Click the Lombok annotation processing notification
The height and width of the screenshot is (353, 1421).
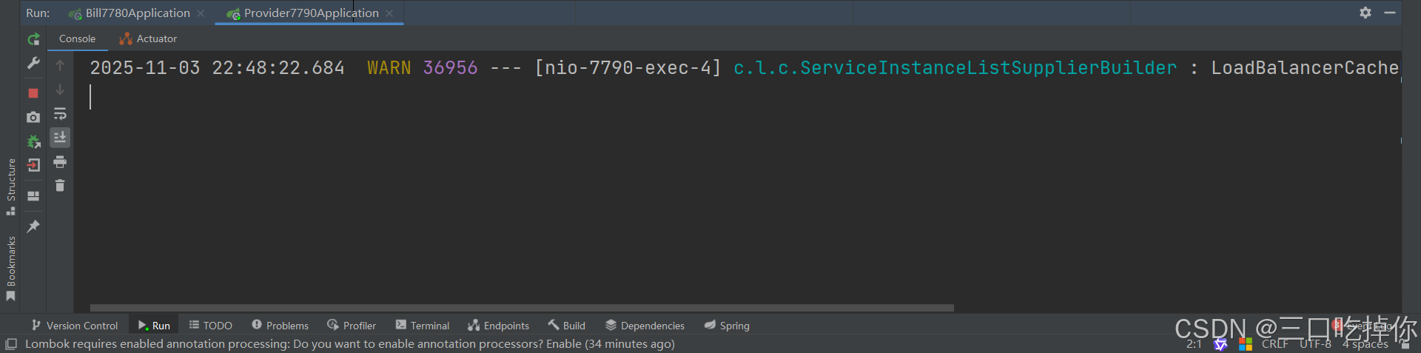(350, 344)
